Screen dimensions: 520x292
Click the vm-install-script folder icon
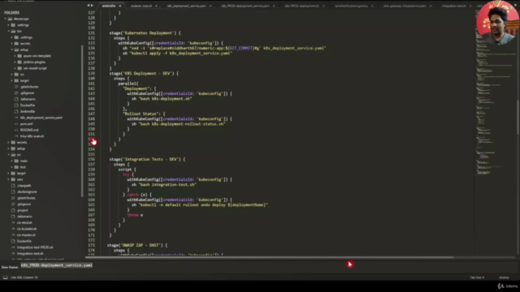[x=19, y=68]
